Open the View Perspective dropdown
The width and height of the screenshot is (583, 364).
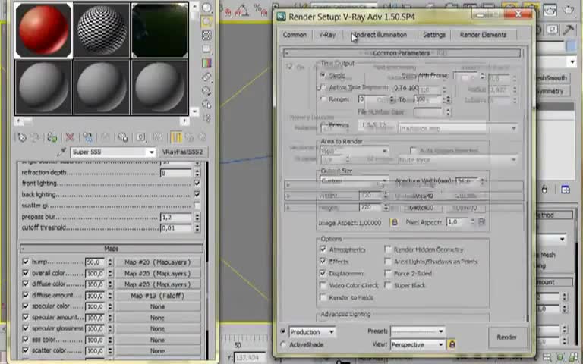tap(440, 345)
